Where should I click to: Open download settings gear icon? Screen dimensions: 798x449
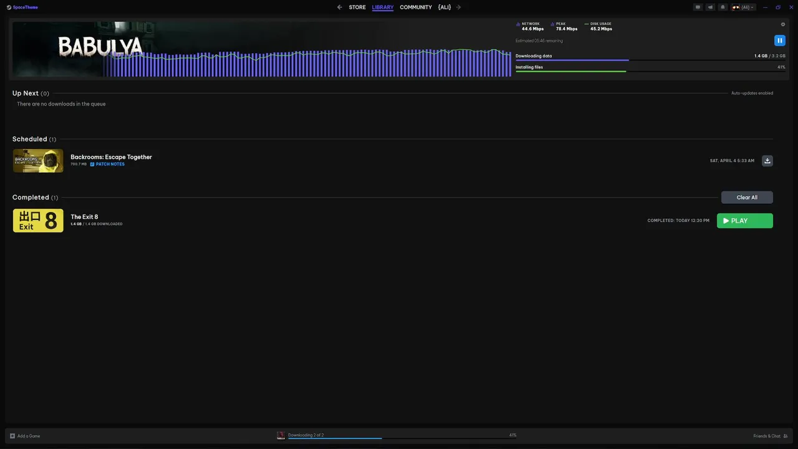(783, 24)
